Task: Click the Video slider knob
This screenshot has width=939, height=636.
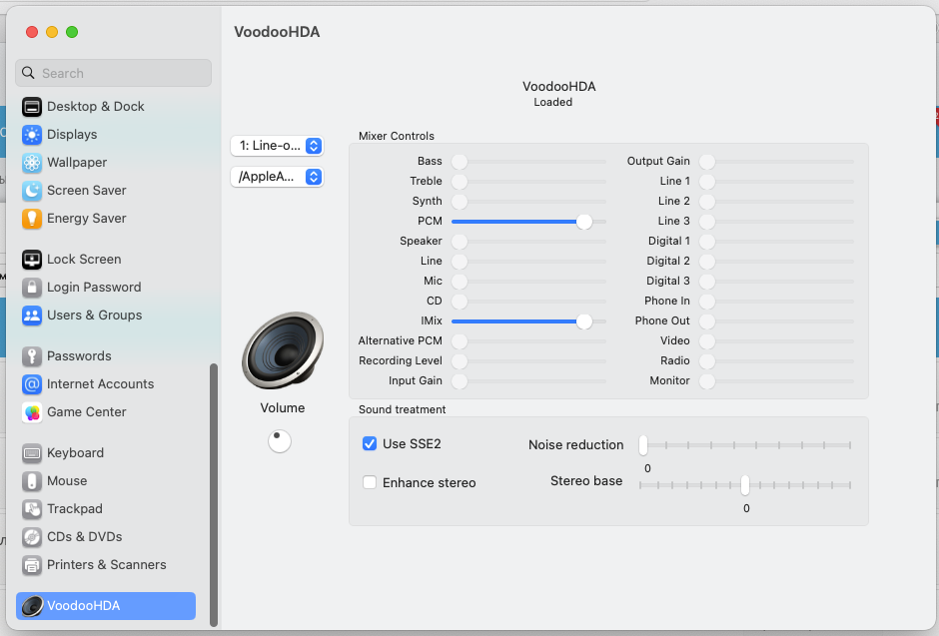Action: coord(707,341)
